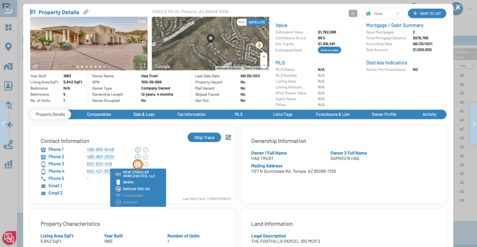477x247 pixels.
Task: Click the Save To List button
Action: [427, 13]
